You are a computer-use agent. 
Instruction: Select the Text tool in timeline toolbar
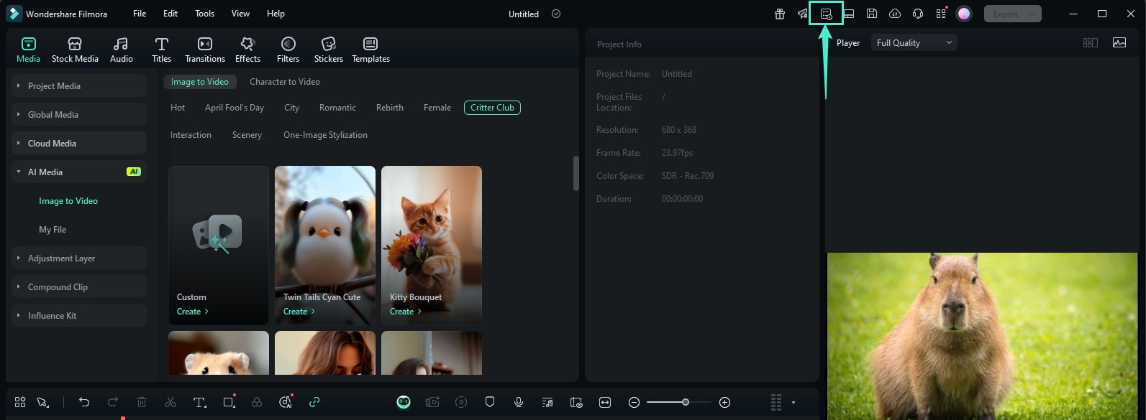point(200,402)
